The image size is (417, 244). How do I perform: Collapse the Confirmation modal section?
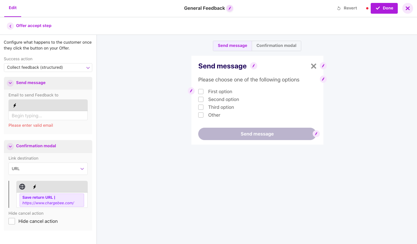[10, 146]
